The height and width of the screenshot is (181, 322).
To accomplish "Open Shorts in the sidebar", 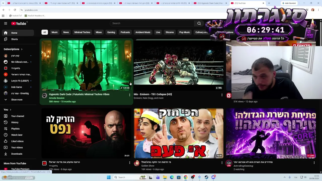I will click(x=18, y=39).
